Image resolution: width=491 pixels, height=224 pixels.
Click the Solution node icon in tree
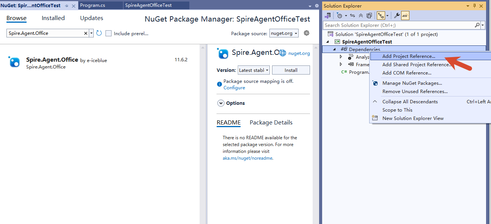pyautogui.click(x=330, y=34)
